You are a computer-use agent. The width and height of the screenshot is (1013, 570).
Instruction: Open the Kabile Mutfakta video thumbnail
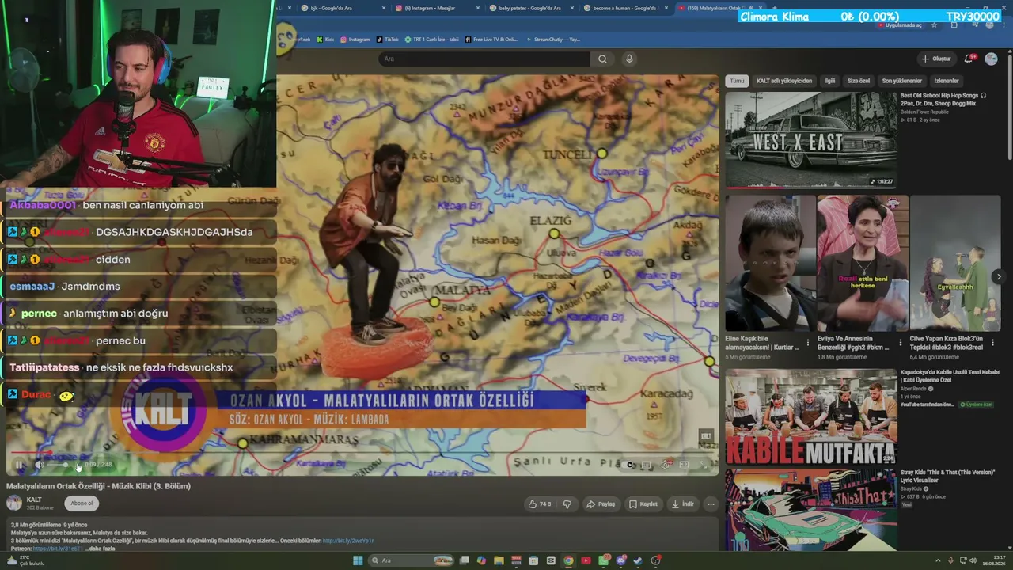(x=811, y=416)
